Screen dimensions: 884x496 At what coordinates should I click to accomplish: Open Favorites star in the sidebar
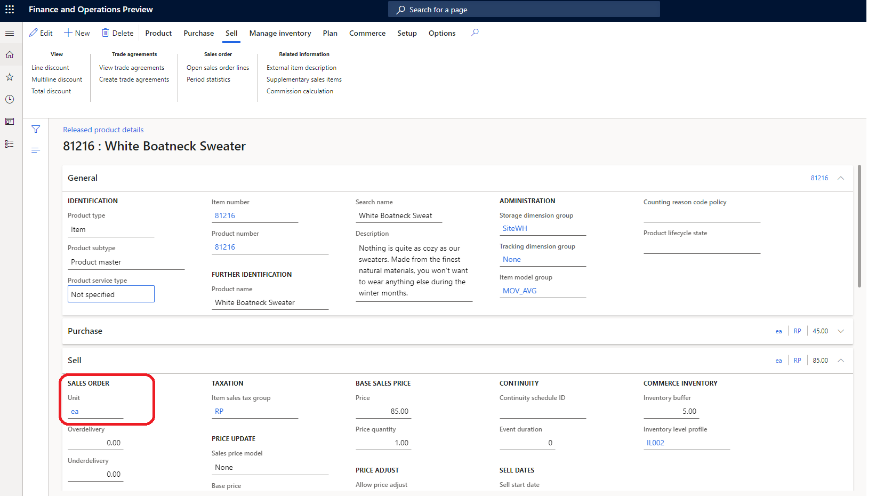(x=10, y=77)
